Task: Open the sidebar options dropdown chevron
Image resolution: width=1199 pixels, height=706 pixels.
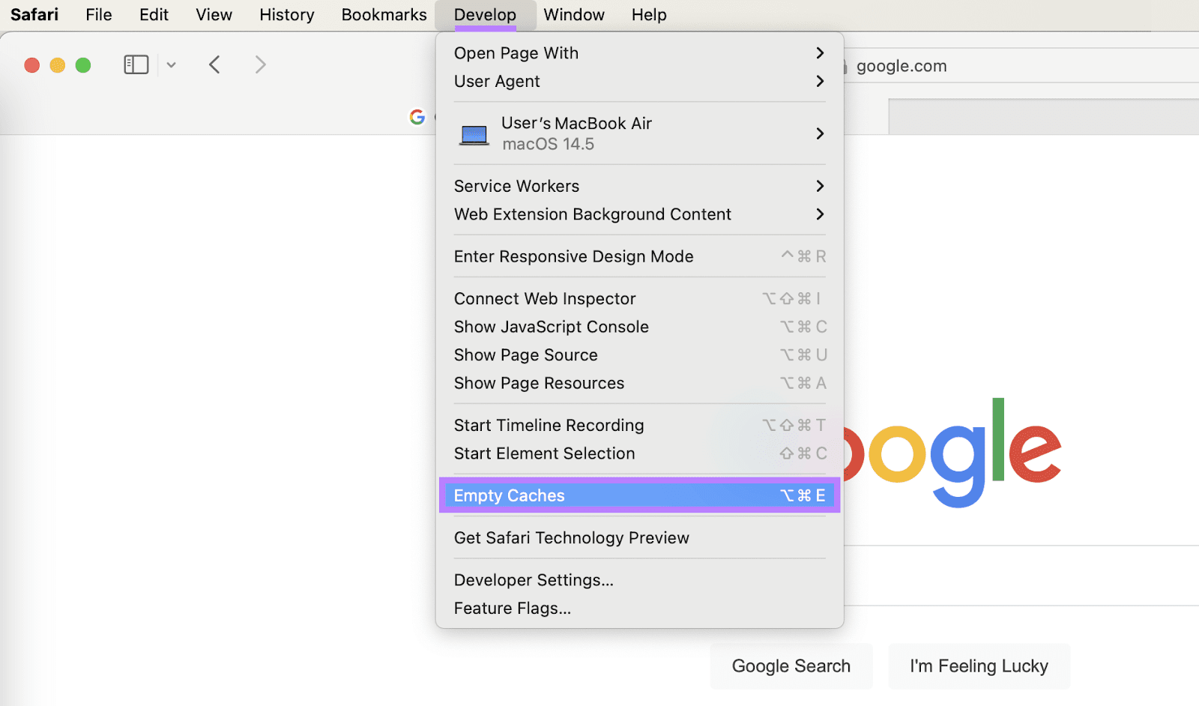Action: 172,65
